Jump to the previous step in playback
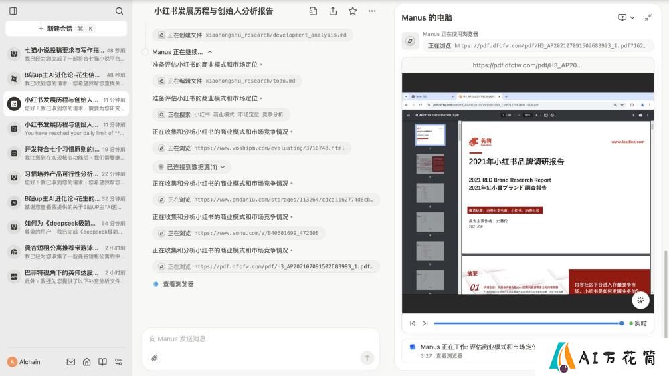669x376 pixels. tap(413, 323)
